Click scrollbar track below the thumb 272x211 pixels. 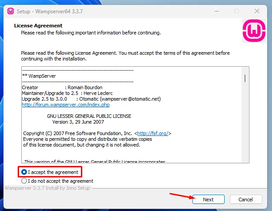pos(245,128)
